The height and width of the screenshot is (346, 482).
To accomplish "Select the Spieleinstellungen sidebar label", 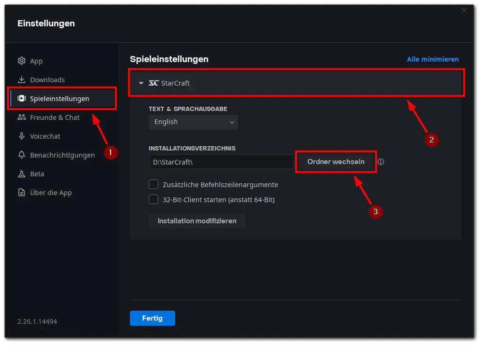I will pos(60,99).
